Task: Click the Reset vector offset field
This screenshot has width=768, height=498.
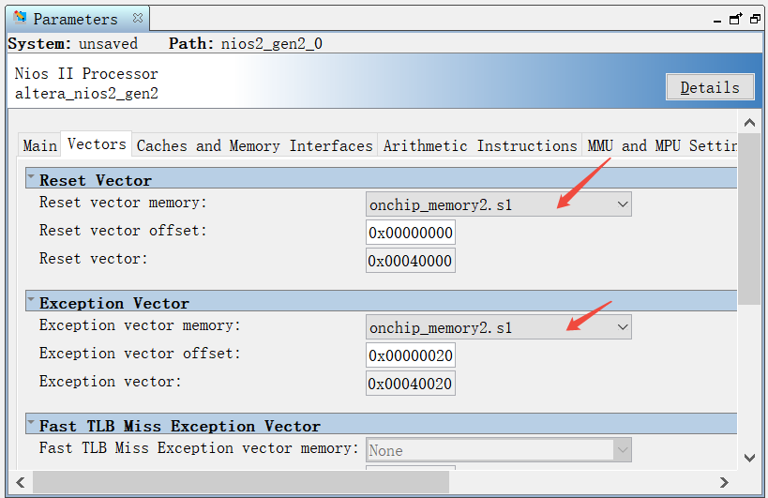Action: pyautogui.click(x=411, y=233)
